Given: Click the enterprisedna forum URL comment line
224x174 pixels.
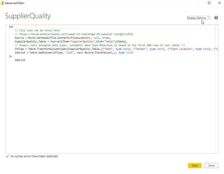Looking at the screenshot, I should point(74,34).
